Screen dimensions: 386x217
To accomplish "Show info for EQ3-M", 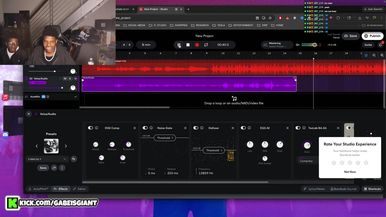I will click(x=249, y=128).
